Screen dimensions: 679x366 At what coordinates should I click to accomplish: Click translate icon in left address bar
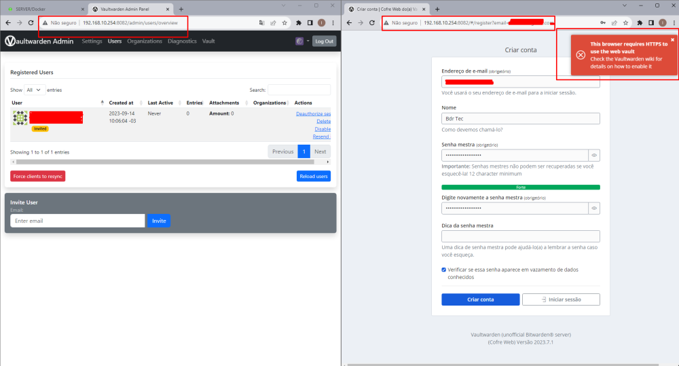pos(261,22)
